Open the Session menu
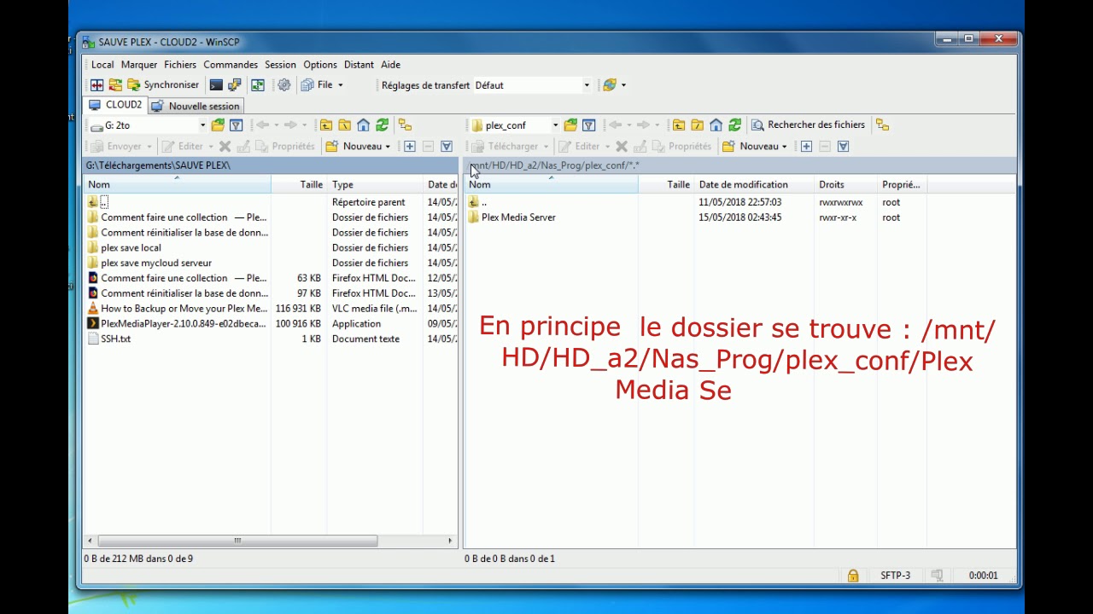 (x=280, y=65)
